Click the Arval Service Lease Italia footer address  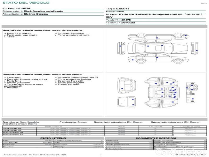(35, 155)
